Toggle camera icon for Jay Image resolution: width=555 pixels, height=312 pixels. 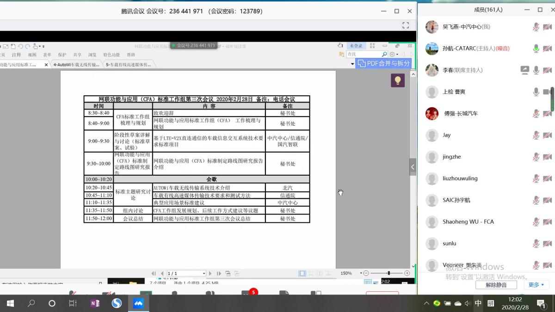[x=547, y=135]
